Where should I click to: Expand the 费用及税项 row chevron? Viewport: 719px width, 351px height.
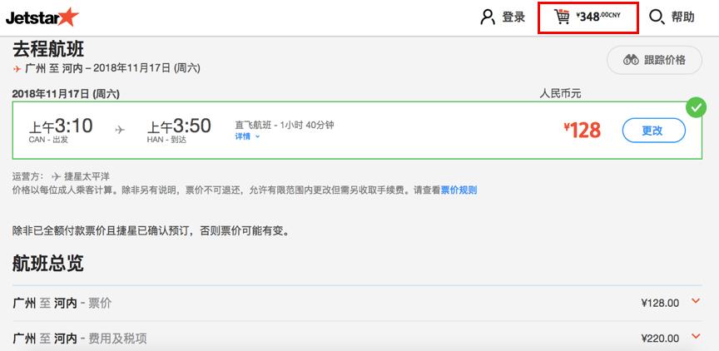(x=696, y=337)
